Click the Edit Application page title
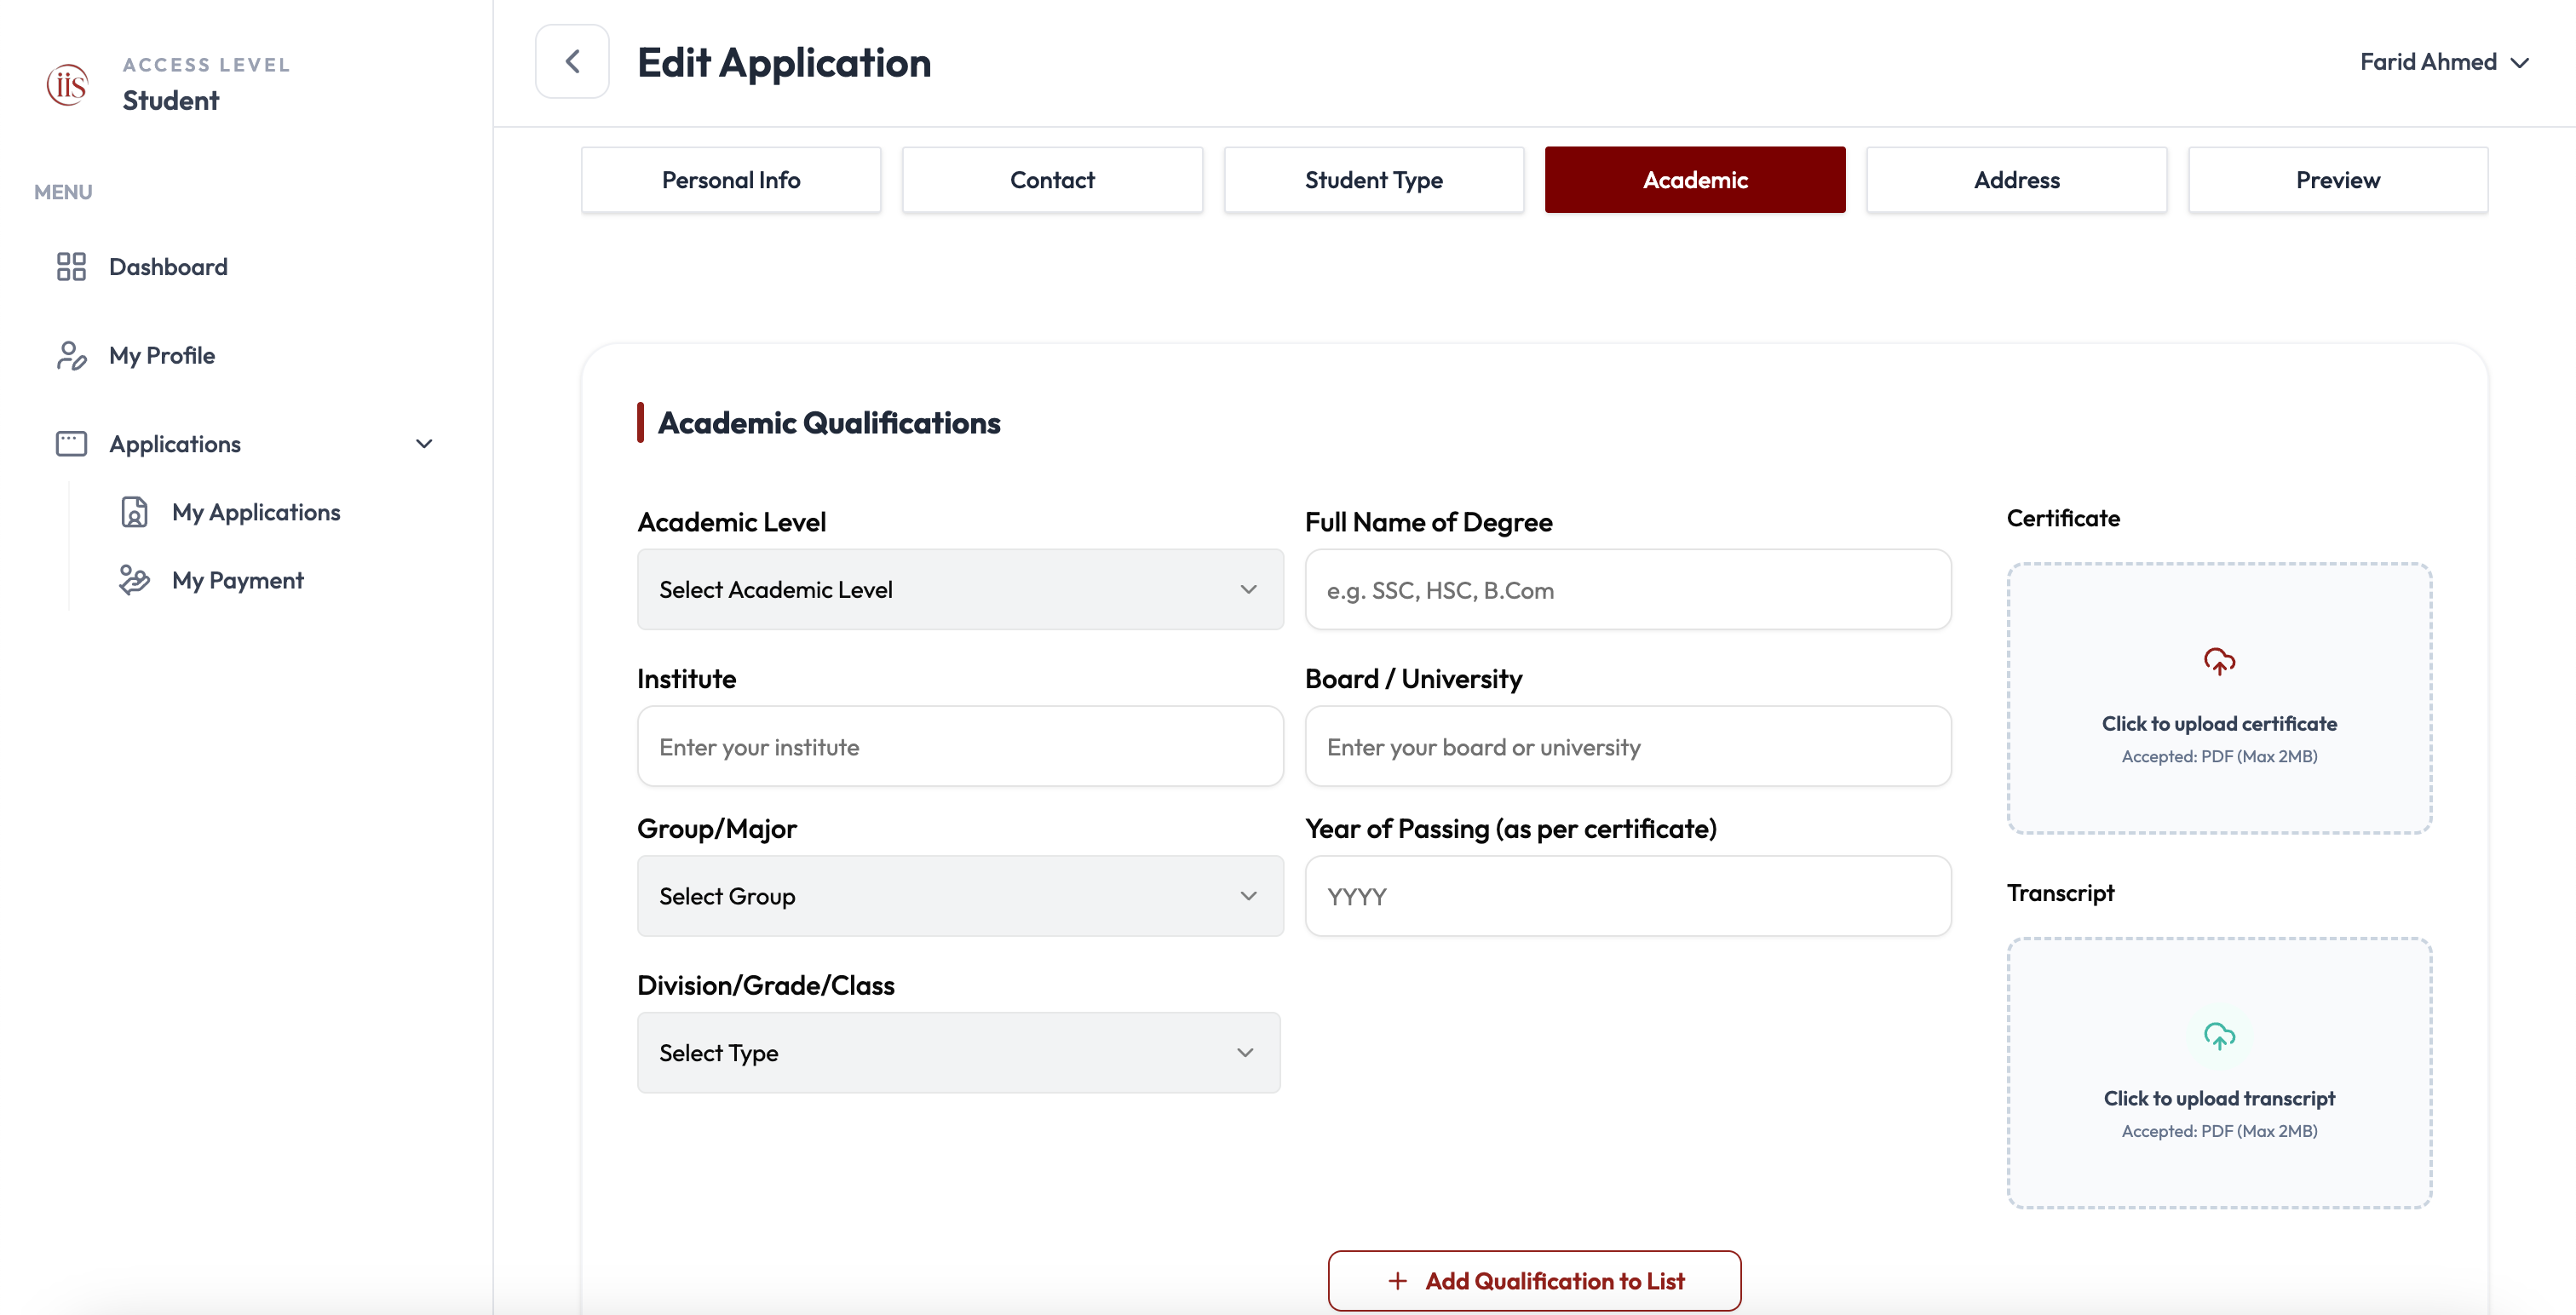This screenshot has height=1315, width=2576. 784,62
